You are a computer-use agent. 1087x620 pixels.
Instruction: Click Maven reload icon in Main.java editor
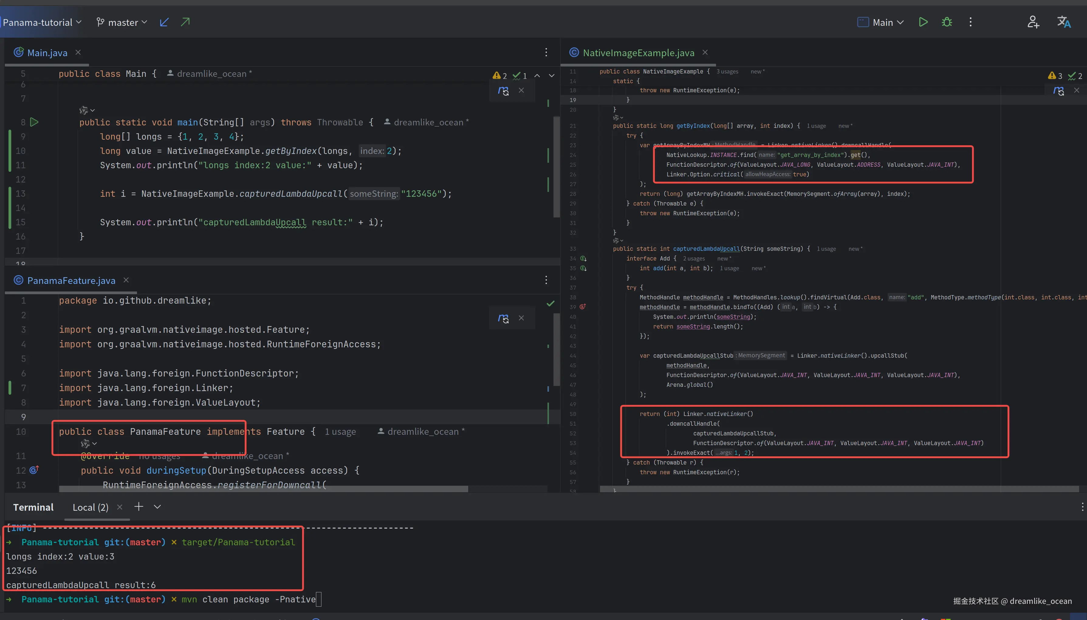pos(503,91)
